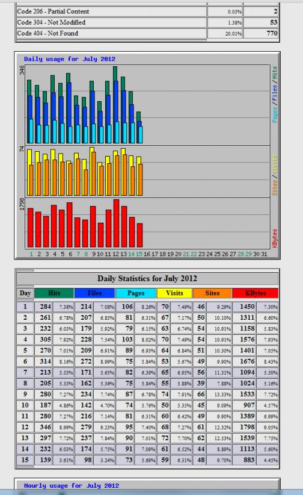Select the KBytes value 1576 for day 4
Screen dimensions: 303x495
pos(247,340)
